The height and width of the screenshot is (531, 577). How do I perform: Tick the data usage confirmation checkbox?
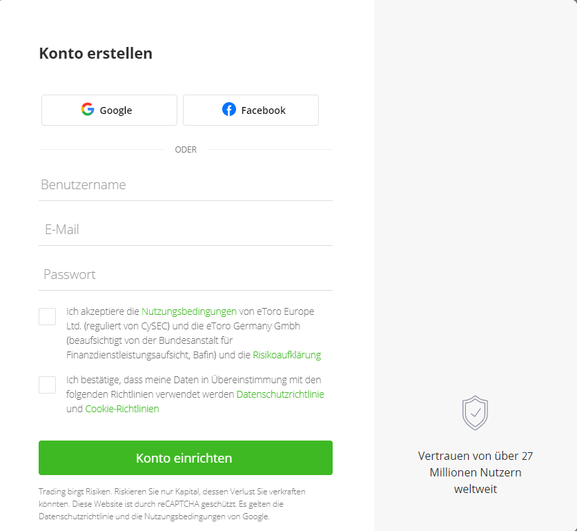coord(48,385)
